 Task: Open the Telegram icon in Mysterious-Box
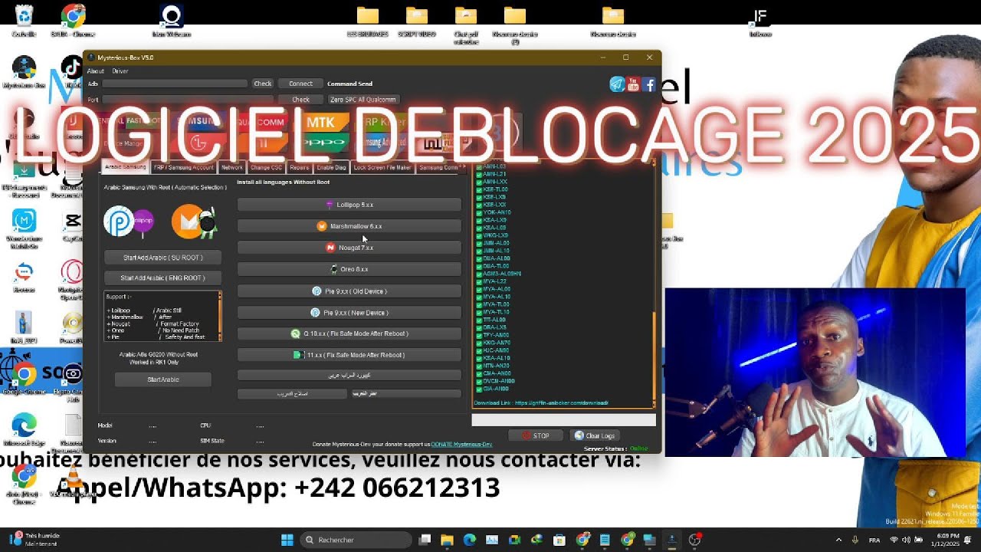coord(617,84)
